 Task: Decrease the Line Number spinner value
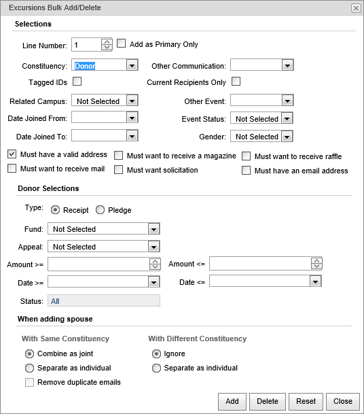pyautogui.click(x=107, y=48)
